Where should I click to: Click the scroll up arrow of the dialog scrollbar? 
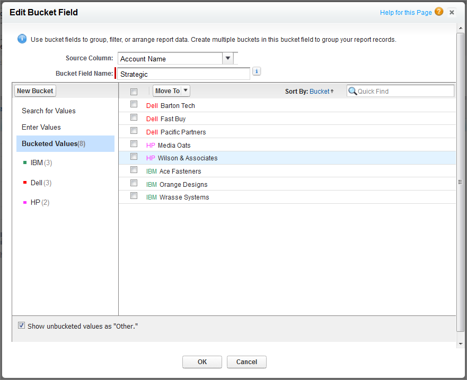461,28
